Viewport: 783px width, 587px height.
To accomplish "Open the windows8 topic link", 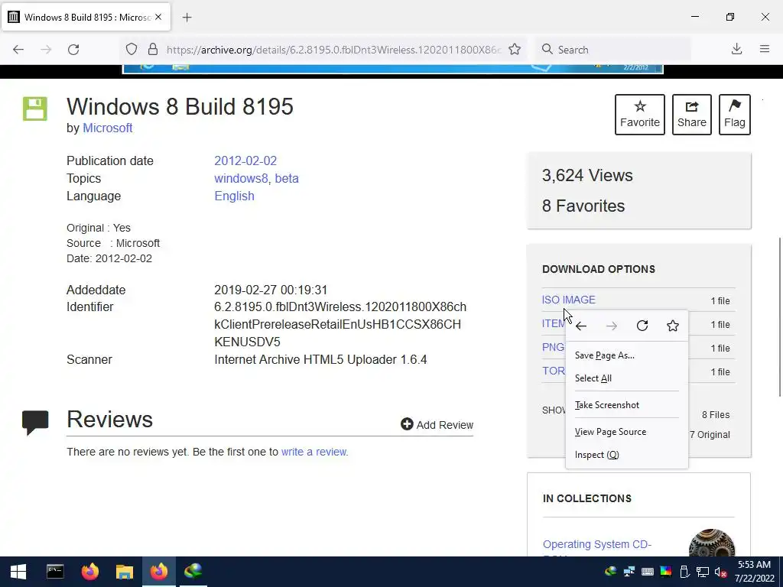I will [x=241, y=178].
